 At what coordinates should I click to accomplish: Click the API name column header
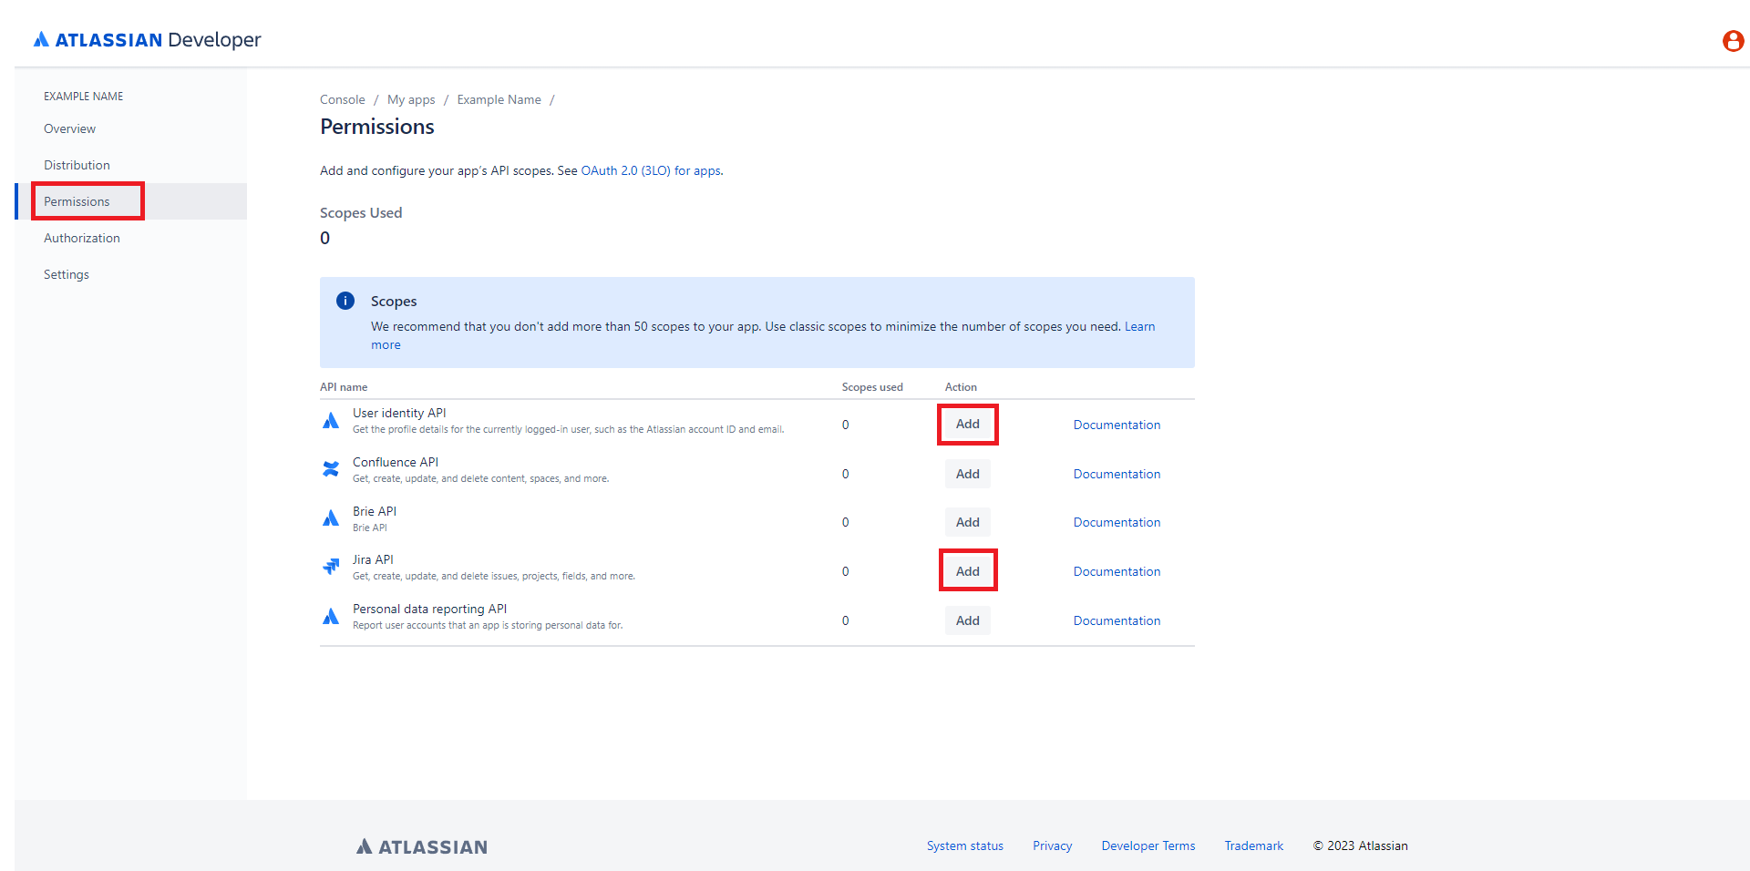click(x=344, y=387)
